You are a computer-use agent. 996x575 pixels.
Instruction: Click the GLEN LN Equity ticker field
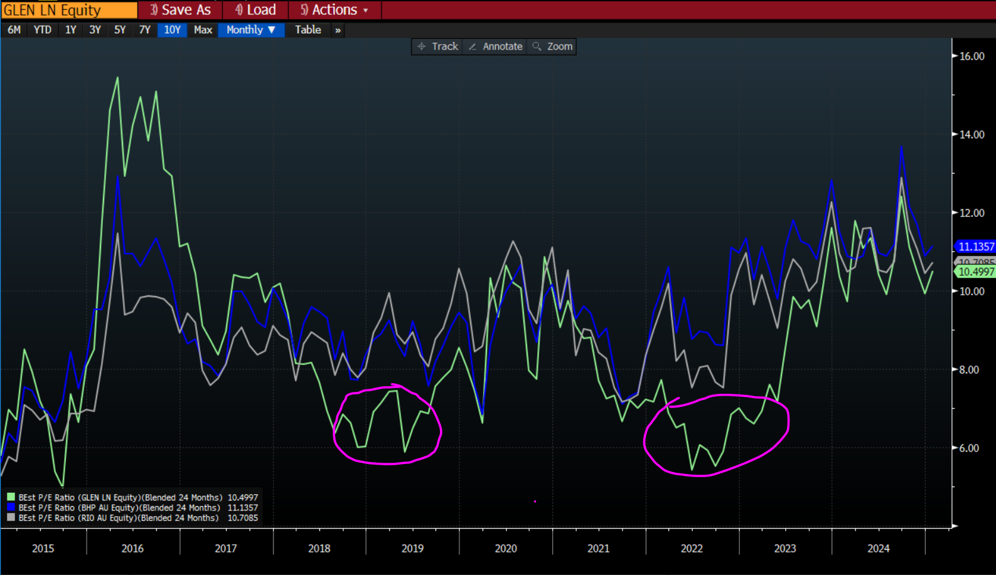[69, 10]
